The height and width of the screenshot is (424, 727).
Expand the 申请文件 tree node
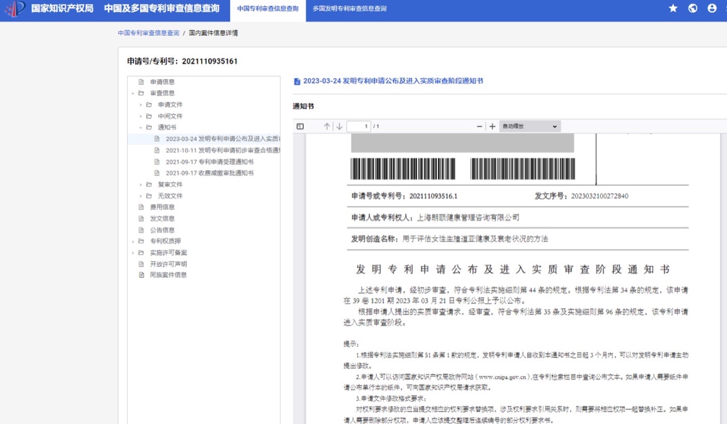coord(141,105)
